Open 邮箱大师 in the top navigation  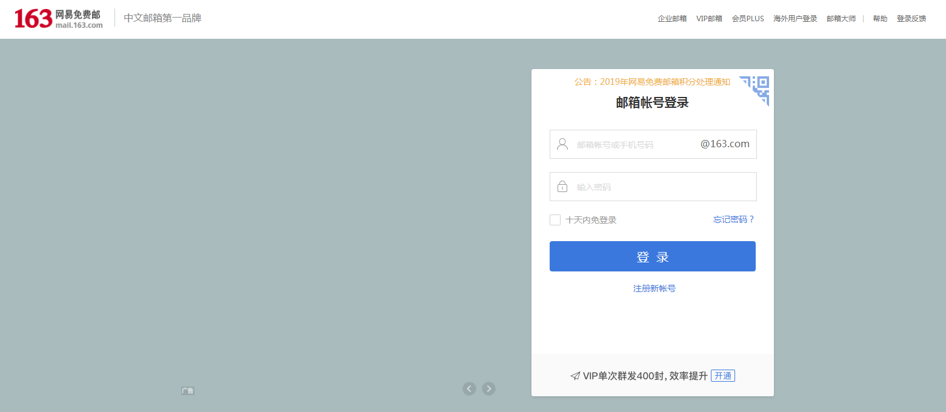(841, 19)
